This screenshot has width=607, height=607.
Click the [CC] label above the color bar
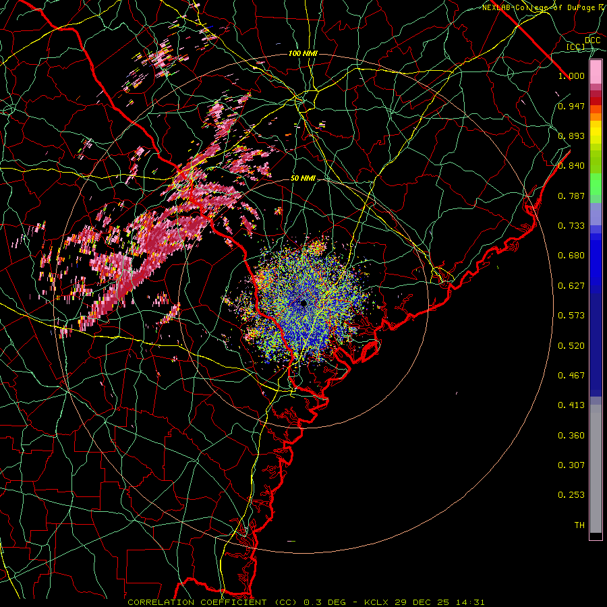(x=575, y=47)
